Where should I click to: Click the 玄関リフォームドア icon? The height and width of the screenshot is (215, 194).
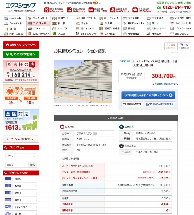point(30,34)
